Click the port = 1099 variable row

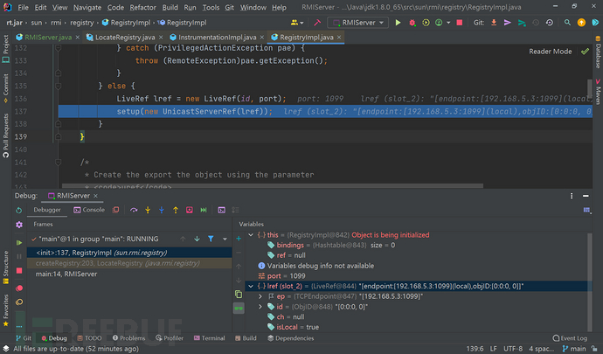coord(416,276)
